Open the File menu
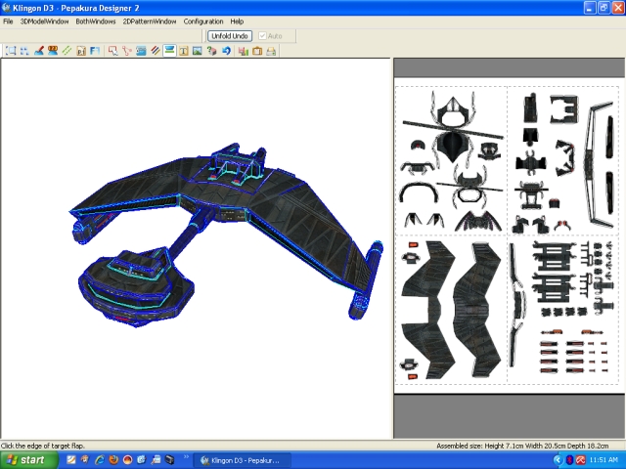The height and width of the screenshot is (469, 626). 8,21
